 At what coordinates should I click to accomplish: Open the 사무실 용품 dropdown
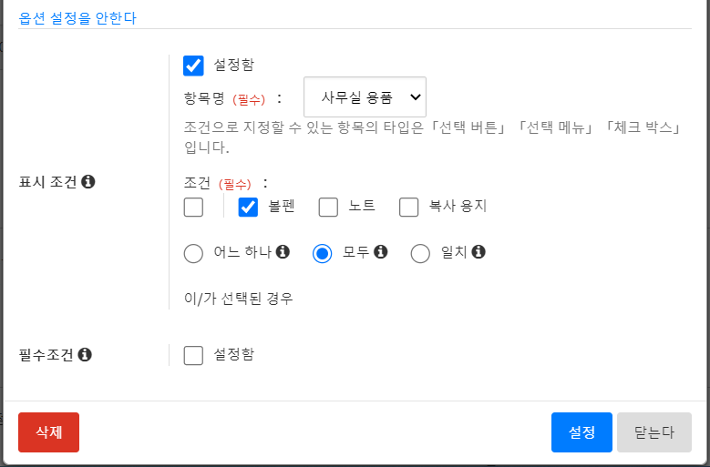[365, 96]
